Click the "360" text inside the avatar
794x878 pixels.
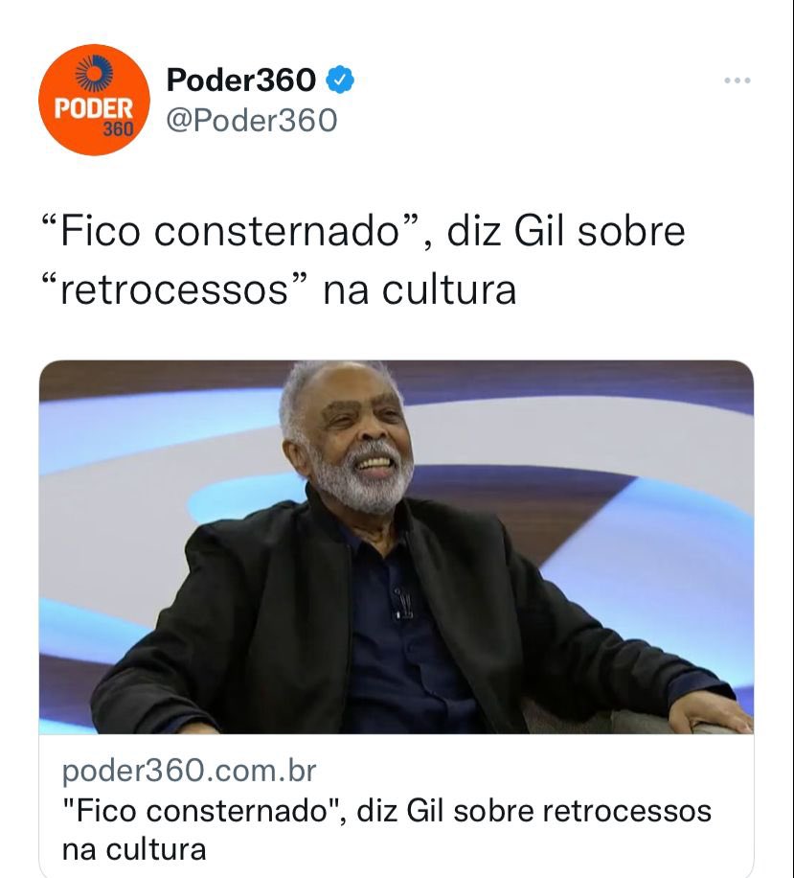click(x=118, y=129)
